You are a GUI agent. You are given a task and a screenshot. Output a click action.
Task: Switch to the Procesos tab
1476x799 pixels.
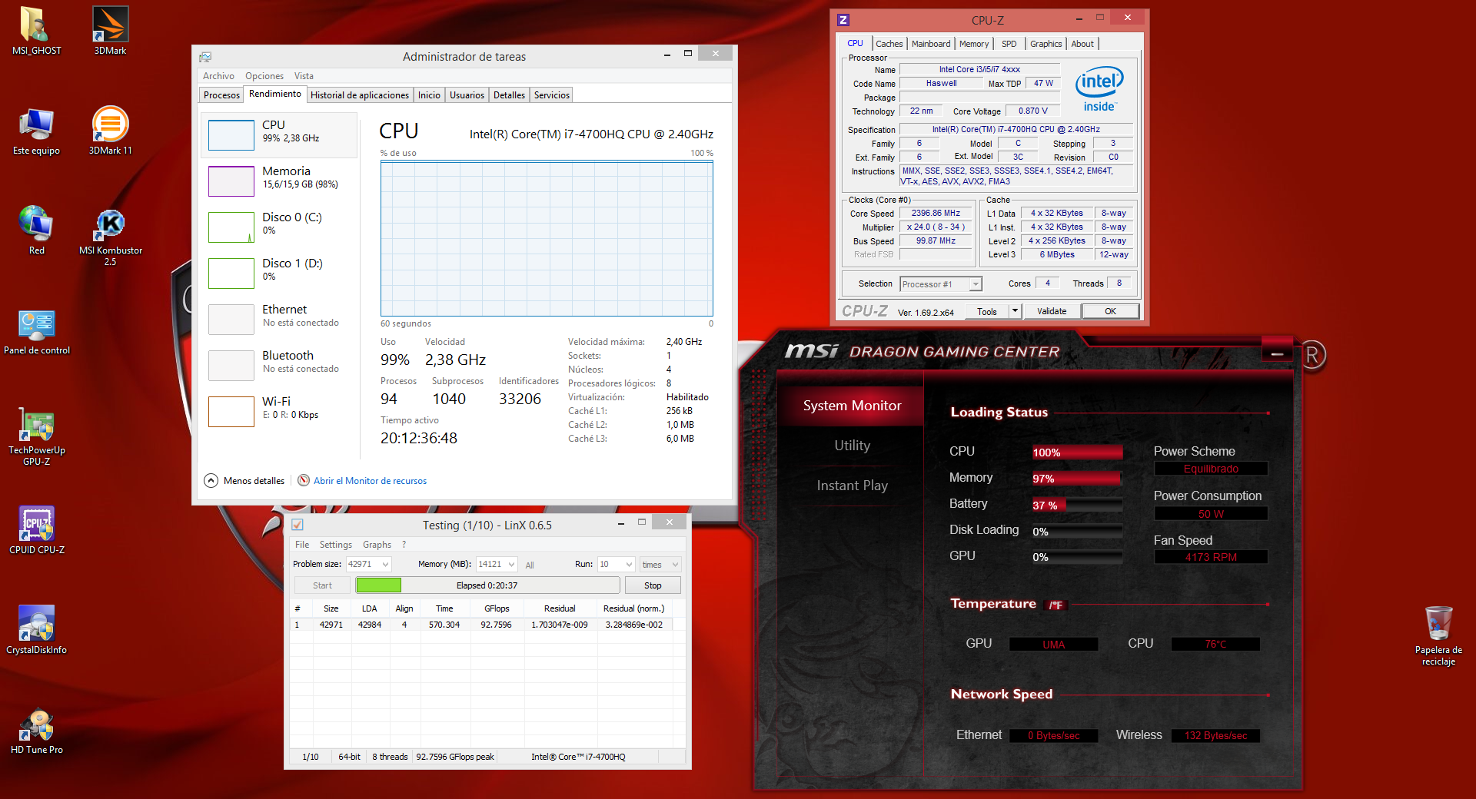click(221, 95)
